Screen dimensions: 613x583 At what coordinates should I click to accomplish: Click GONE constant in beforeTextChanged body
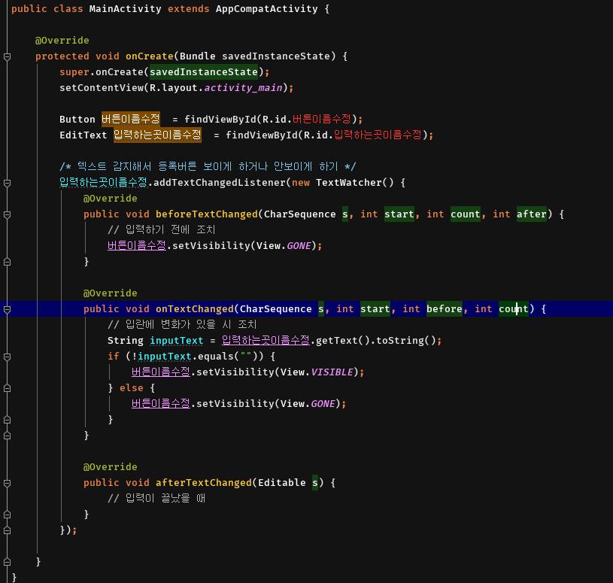tap(299, 246)
